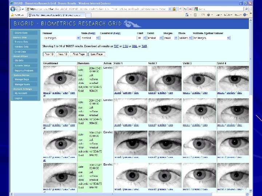Download results as TAR
262x196 pixels.
144,46
